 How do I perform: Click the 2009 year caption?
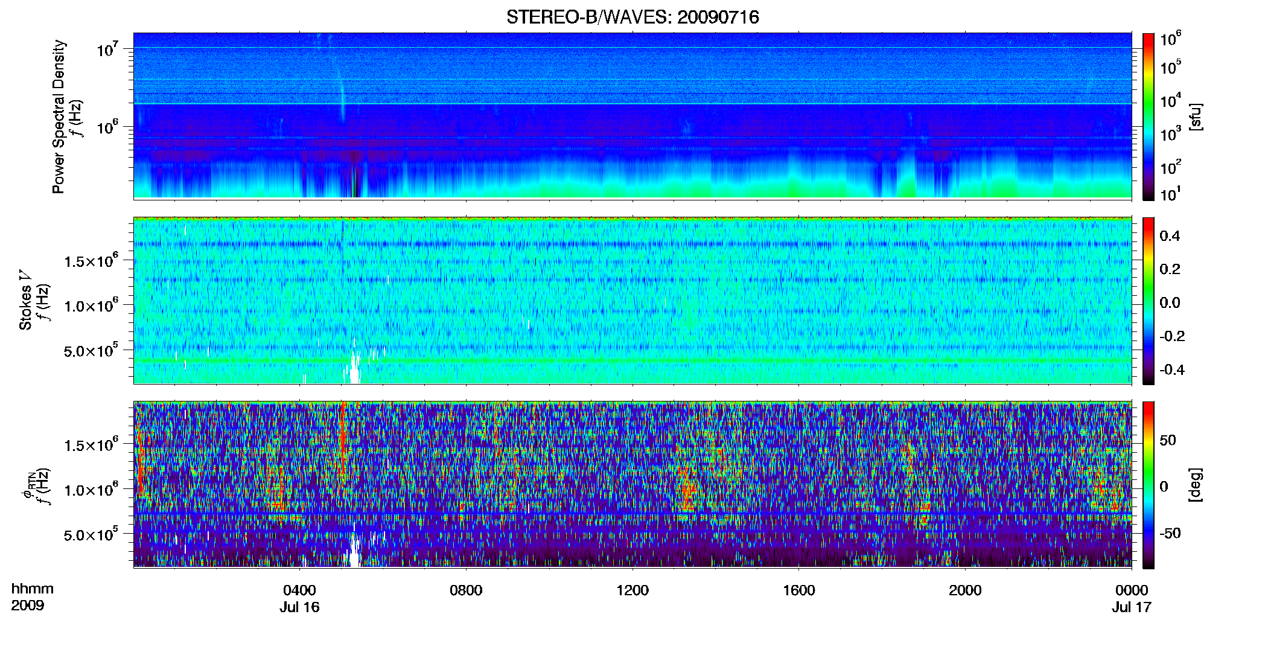pos(27,605)
